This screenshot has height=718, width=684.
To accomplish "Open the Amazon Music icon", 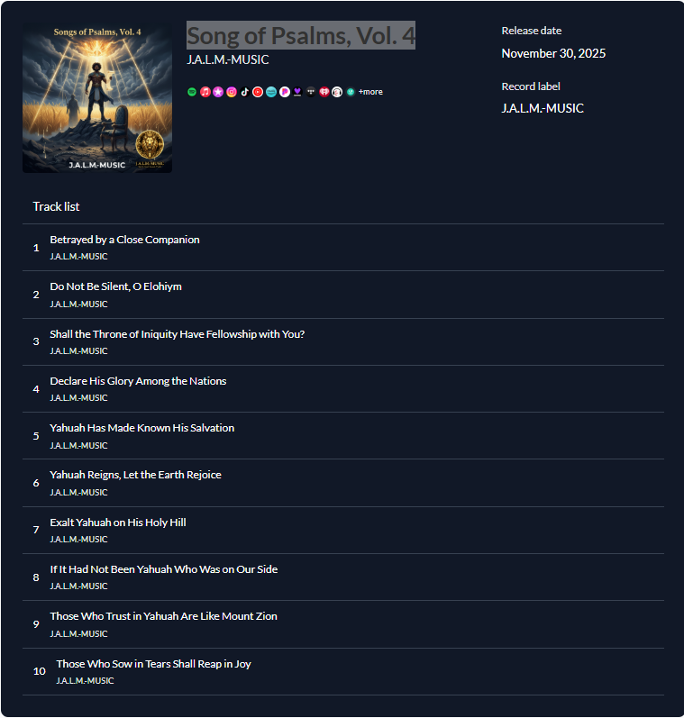I will click(x=271, y=92).
